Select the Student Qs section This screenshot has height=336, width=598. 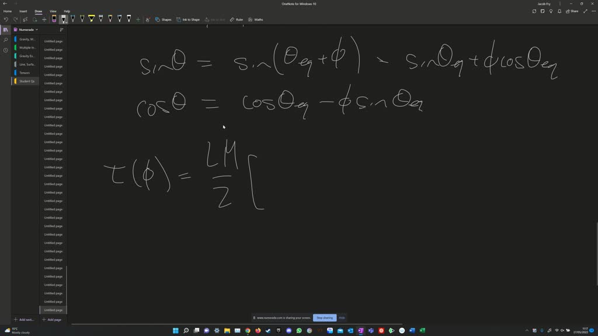click(x=26, y=81)
